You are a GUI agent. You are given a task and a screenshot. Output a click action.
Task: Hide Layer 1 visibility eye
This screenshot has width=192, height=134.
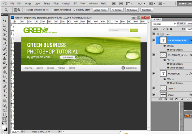click(154, 88)
